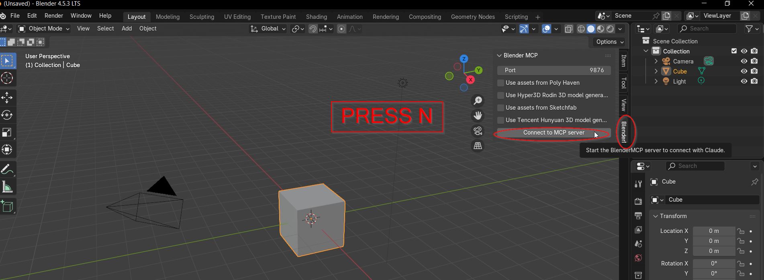Image resolution: width=764 pixels, height=280 pixels.
Task: Switch to wireframe viewport shading
Action: pyautogui.click(x=581, y=29)
